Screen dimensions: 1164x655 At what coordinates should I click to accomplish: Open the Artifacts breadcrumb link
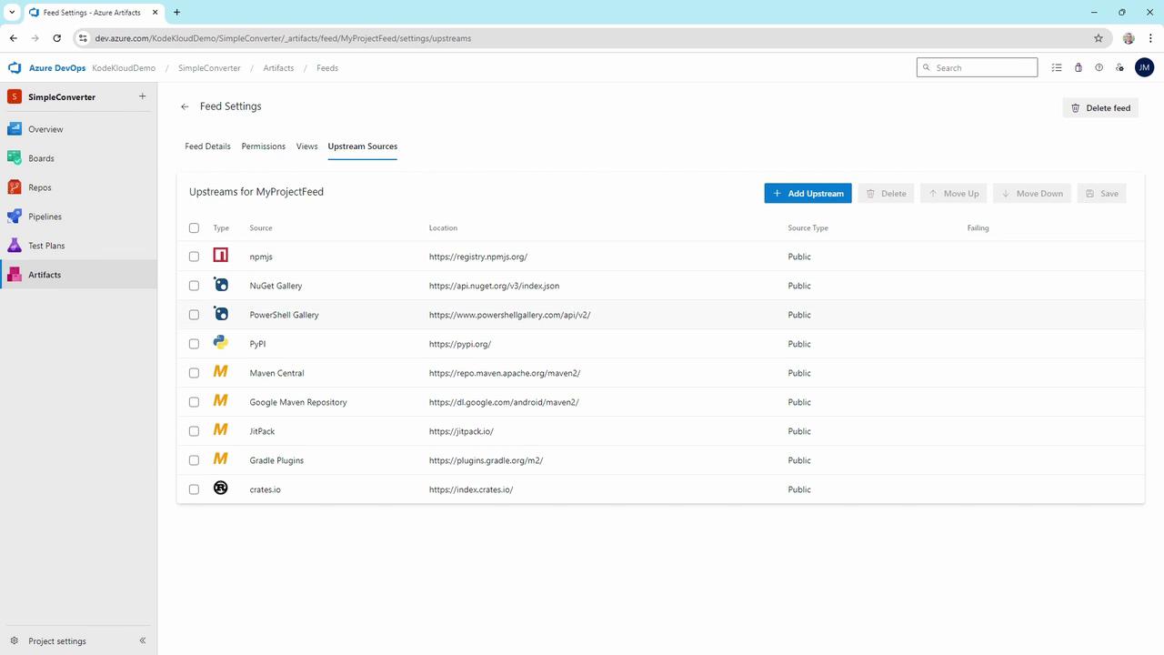[x=278, y=68]
